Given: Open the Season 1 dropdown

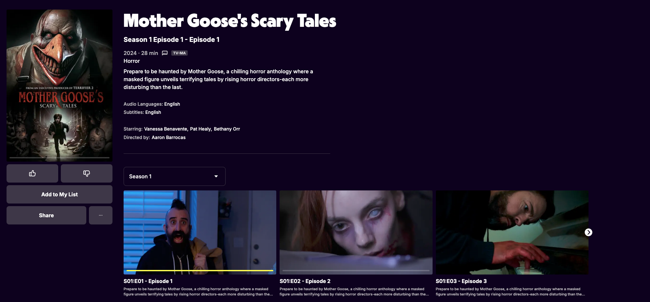Looking at the screenshot, I should [175, 176].
